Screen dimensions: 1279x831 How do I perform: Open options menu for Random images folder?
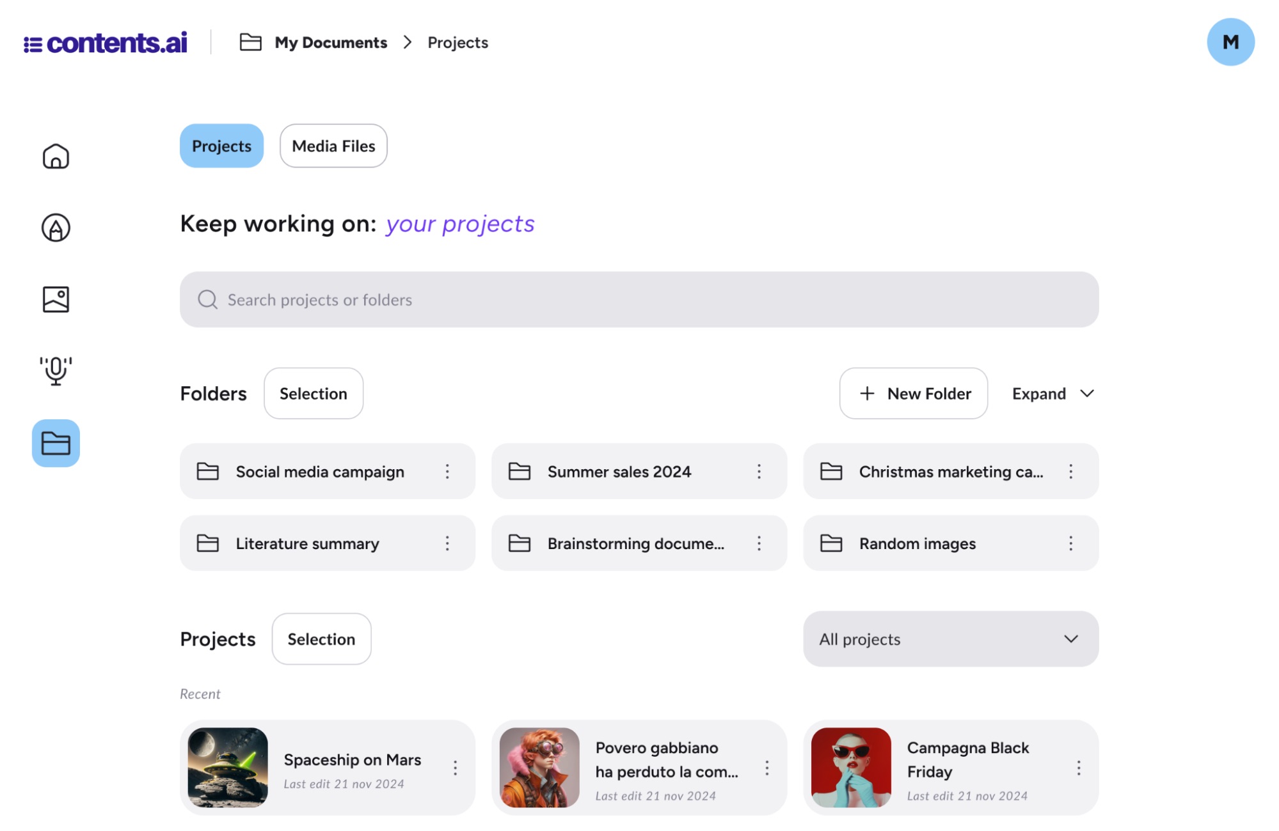pos(1071,543)
